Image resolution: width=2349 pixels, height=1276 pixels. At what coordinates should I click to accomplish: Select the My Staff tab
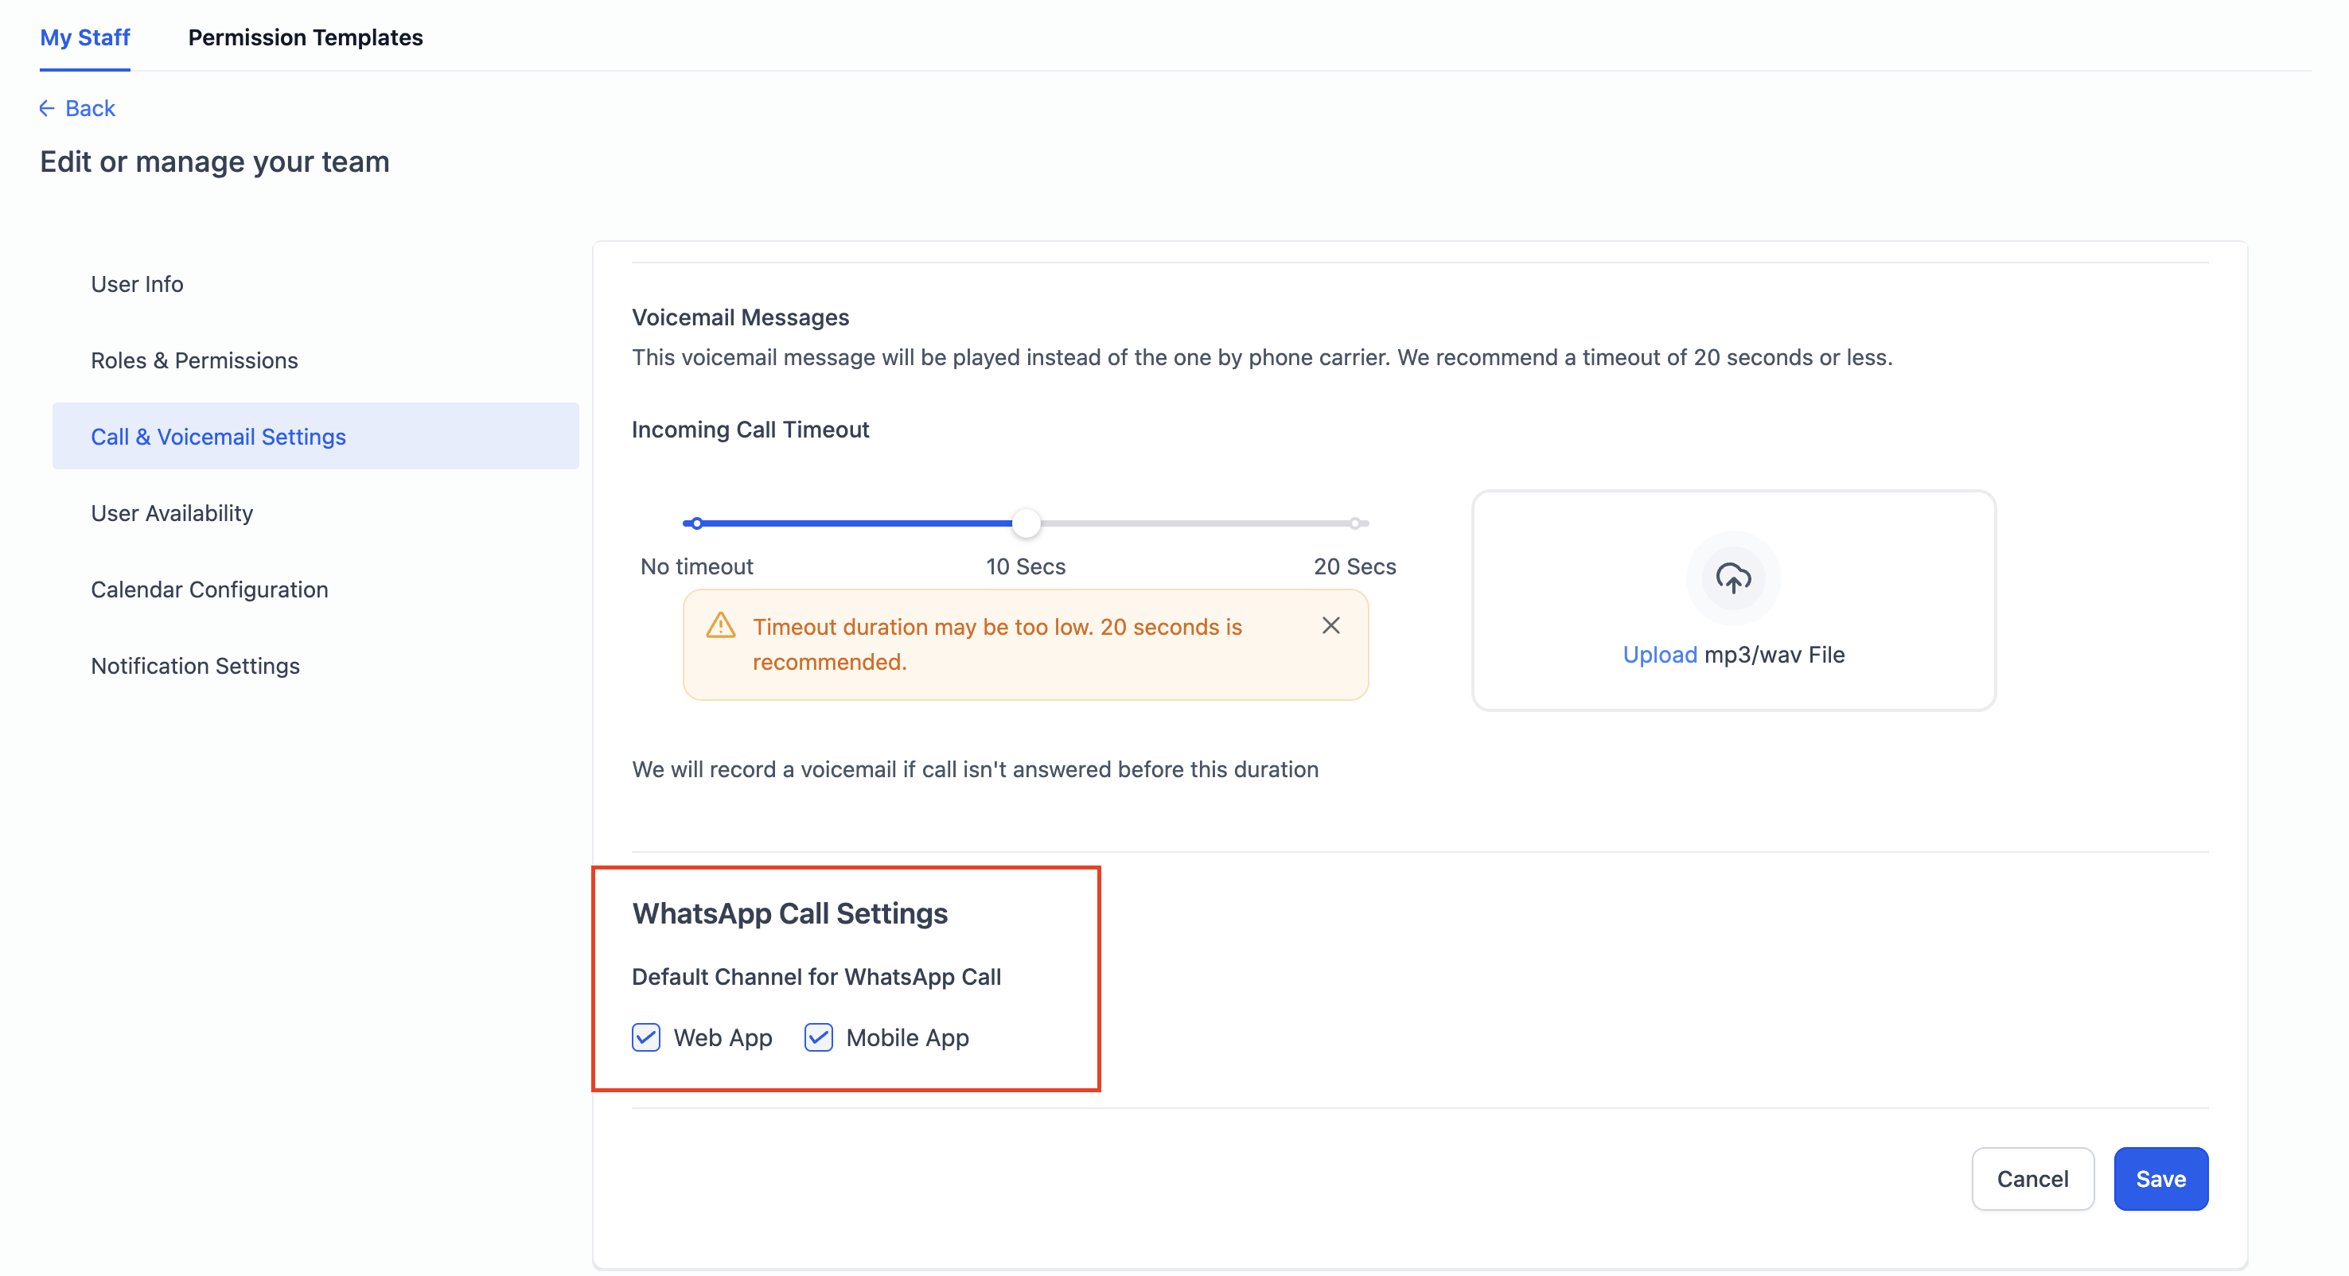pyautogui.click(x=85, y=37)
